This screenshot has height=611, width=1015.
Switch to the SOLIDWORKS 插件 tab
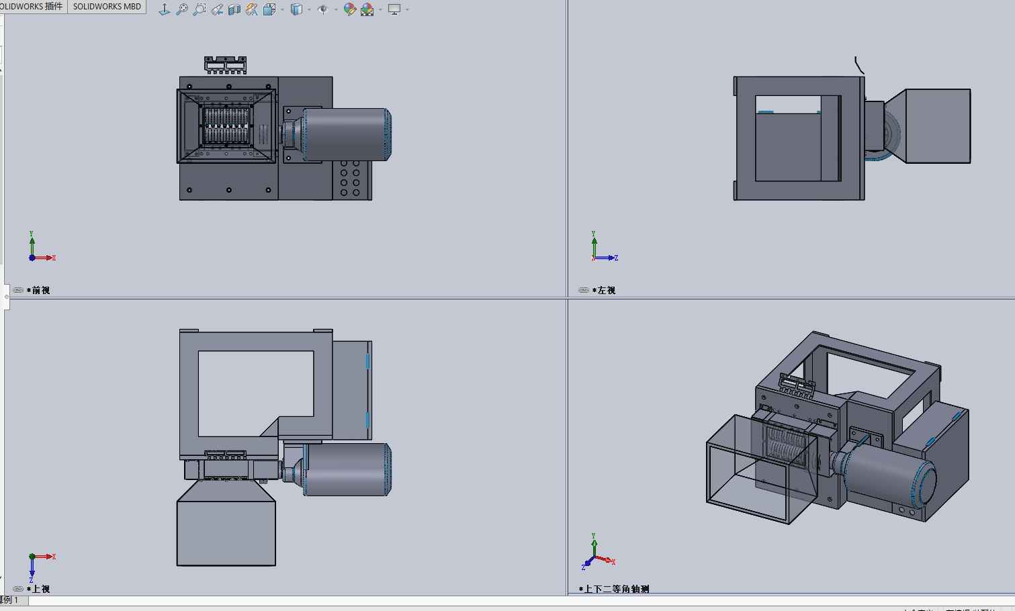tap(32, 7)
